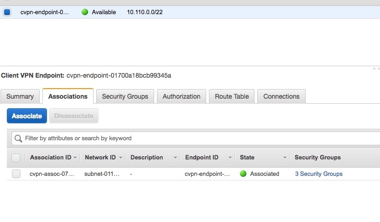Toggle the State column sort arrow

pyautogui.click(x=285, y=158)
